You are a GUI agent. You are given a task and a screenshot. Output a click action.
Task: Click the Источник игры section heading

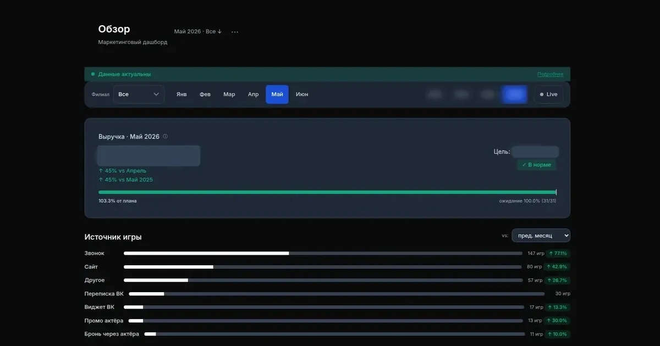pyautogui.click(x=113, y=237)
